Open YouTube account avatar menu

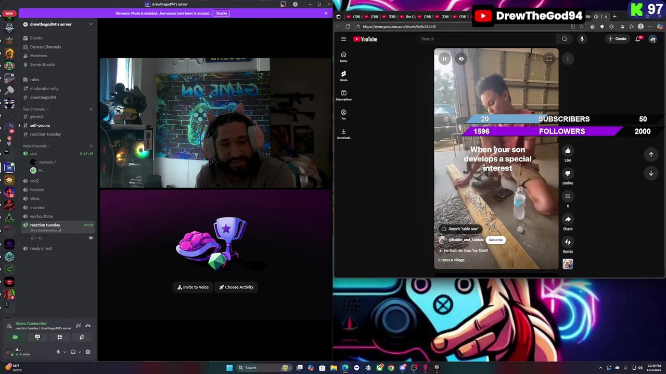pyautogui.click(x=652, y=39)
